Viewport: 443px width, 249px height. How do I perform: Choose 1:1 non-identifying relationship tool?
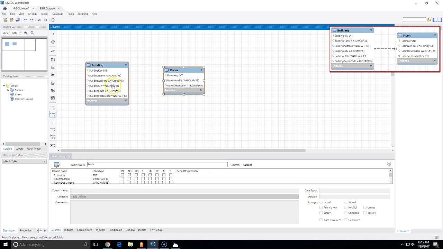click(53, 107)
